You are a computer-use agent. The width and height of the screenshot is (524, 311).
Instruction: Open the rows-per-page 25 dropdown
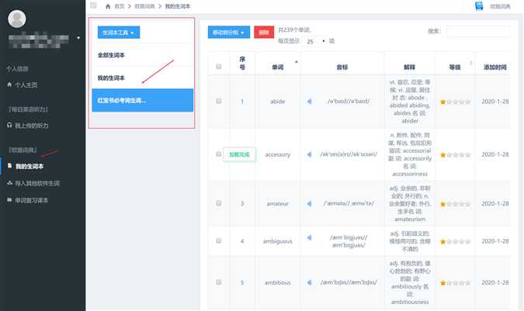(x=315, y=41)
